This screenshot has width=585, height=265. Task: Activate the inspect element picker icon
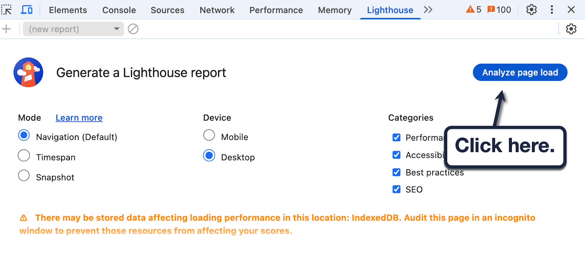pyautogui.click(x=7, y=10)
